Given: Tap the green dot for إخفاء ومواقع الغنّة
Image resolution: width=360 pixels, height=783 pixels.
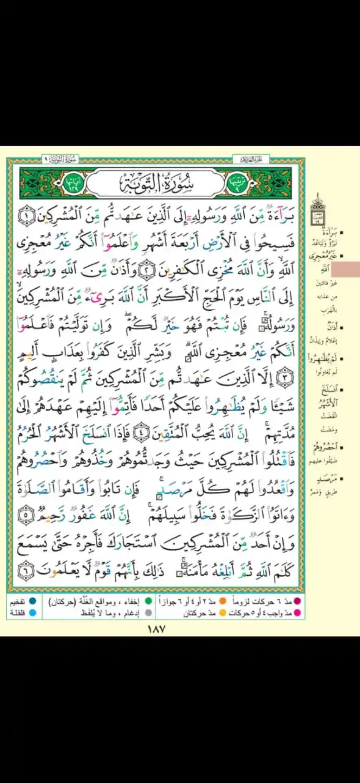Looking at the screenshot, I should tap(148, 602).
